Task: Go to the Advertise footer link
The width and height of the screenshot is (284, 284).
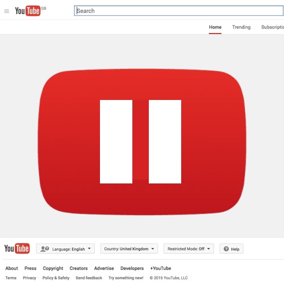Action: 104,268
